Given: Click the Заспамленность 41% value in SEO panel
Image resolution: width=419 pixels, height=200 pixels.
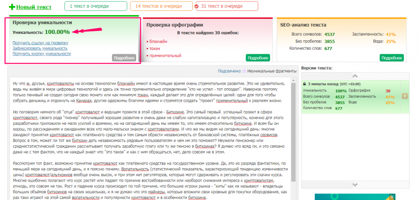Looking at the screenshot, I should point(390,34).
